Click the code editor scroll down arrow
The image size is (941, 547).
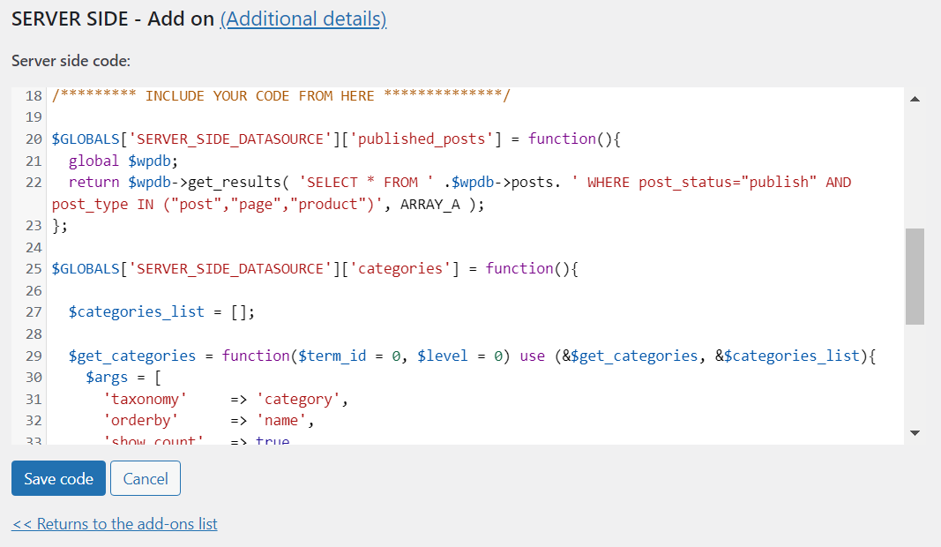click(x=915, y=432)
